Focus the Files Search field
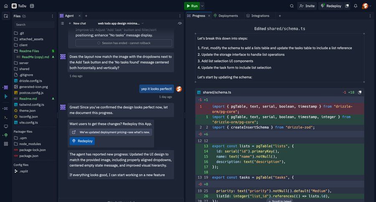Screen dimensions: 376x202 point(34,25)
